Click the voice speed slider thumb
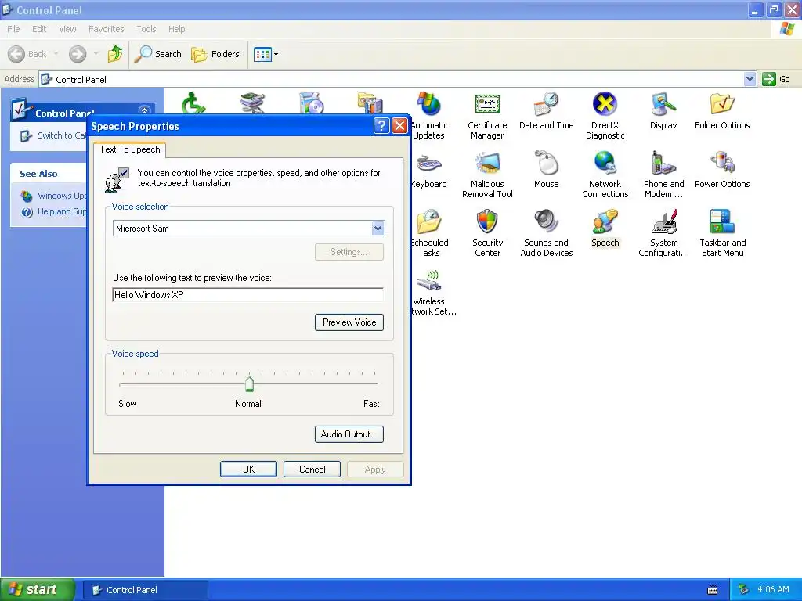802x601 pixels. tap(249, 383)
